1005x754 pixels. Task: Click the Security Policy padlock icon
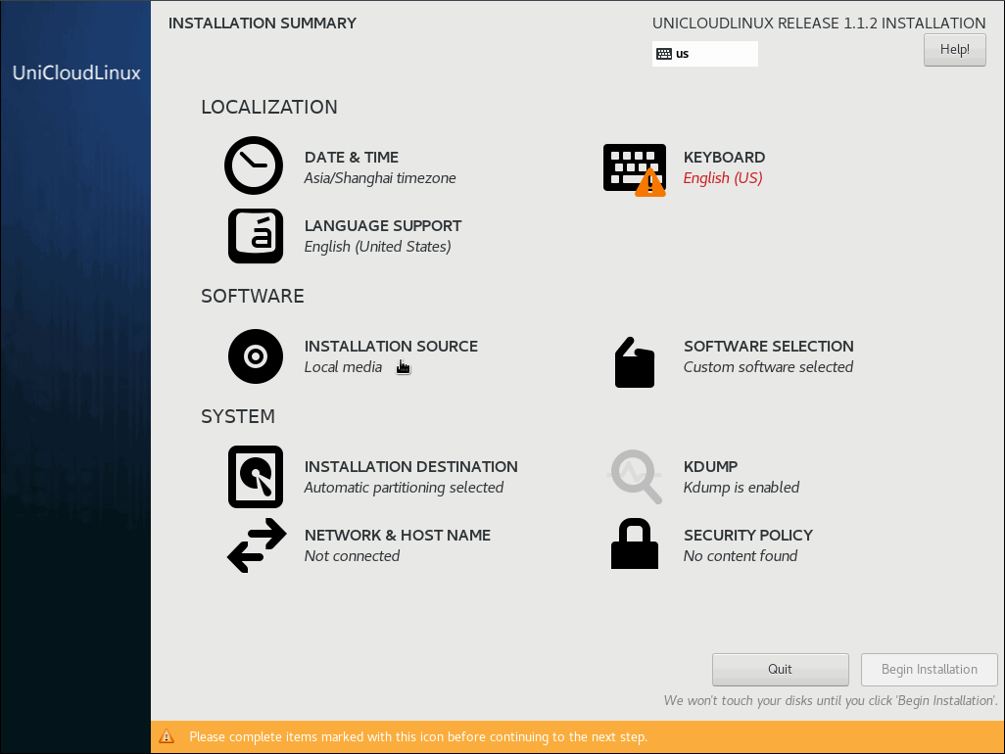[x=635, y=543]
